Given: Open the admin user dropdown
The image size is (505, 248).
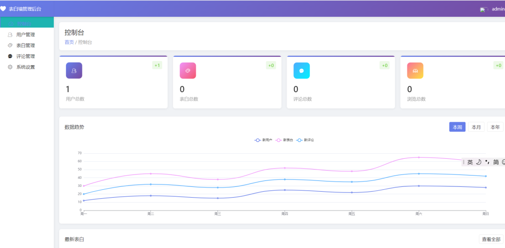Looking at the screenshot, I should click(x=498, y=9).
